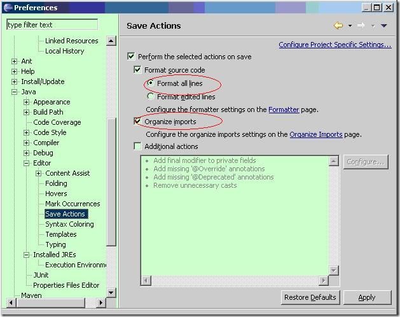Image resolution: width=400 pixels, height=317 pixels.
Task: Expand the Ant tree node
Action: [x=15, y=61]
